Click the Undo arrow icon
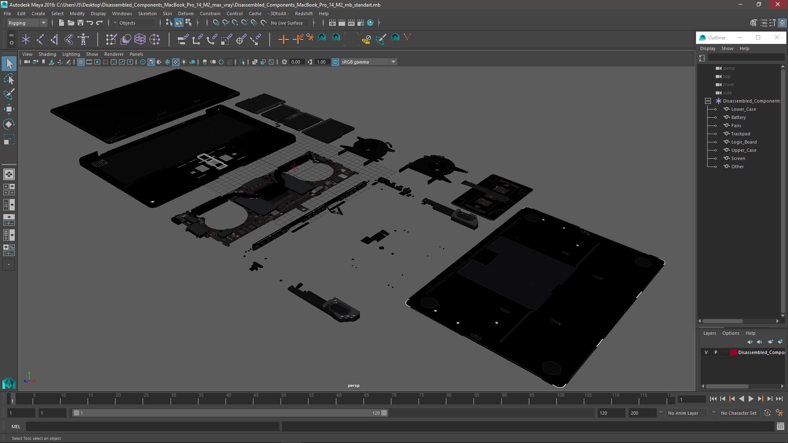 tap(90, 23)
